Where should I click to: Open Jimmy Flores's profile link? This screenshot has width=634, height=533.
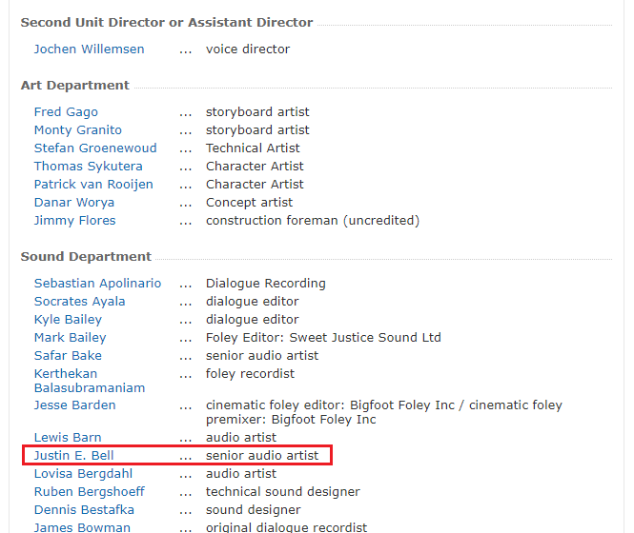tap(74, 220)
